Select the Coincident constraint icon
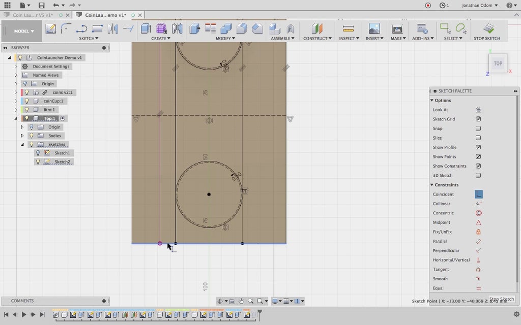Image resolution: width=521 pixels, height=325 pixels. tap(478, 194)
